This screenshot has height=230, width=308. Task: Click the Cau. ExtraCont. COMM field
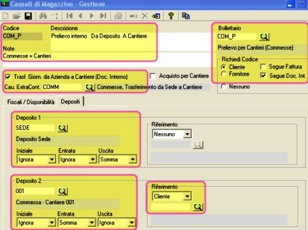tap(62, 87)
